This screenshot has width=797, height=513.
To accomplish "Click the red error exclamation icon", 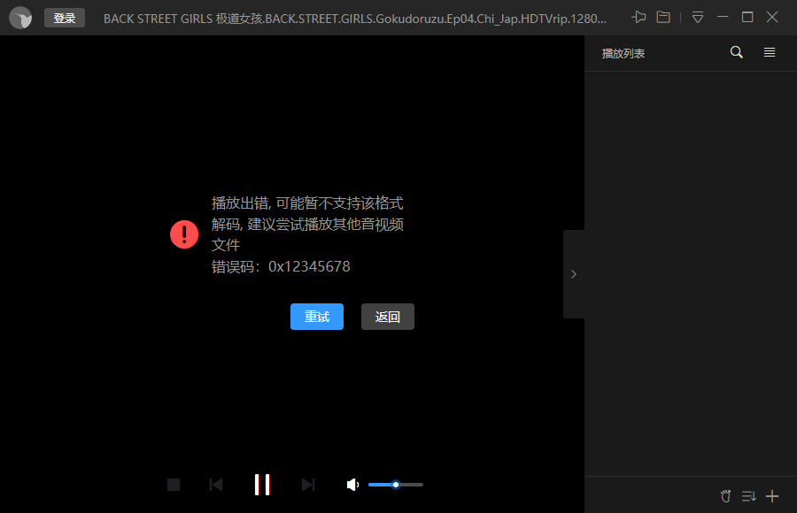I will coord(183,234).
